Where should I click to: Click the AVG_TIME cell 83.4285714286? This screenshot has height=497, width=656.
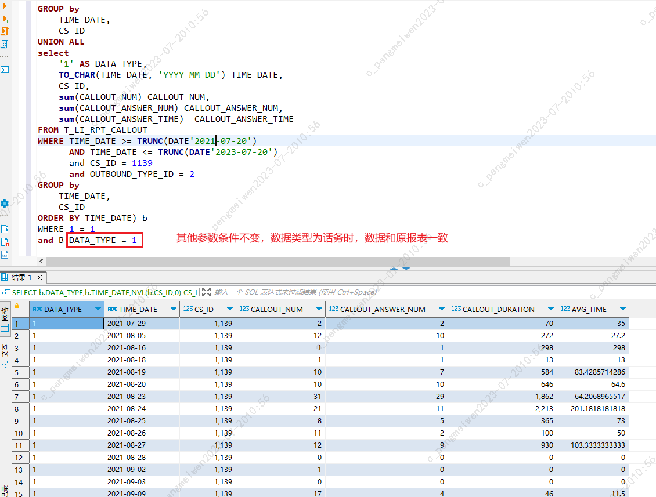[x=593, y=372]
